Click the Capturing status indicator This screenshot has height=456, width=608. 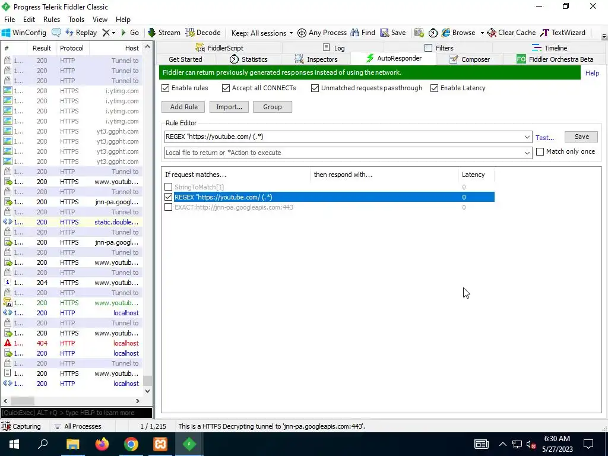pyautogui.click(x=21, y=426)
